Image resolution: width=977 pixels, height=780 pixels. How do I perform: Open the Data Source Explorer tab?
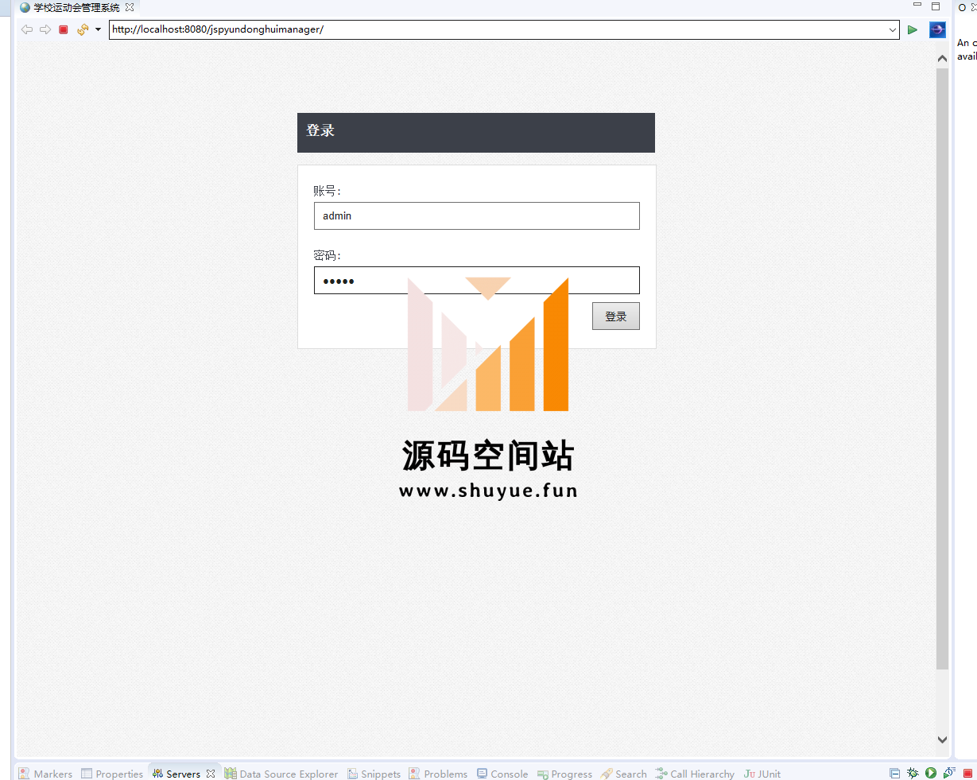(281, 774)
